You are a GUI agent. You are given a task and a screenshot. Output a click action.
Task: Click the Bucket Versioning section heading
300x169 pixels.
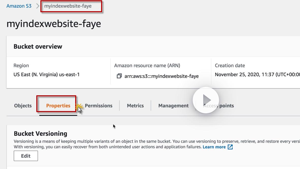pos(40,133)
